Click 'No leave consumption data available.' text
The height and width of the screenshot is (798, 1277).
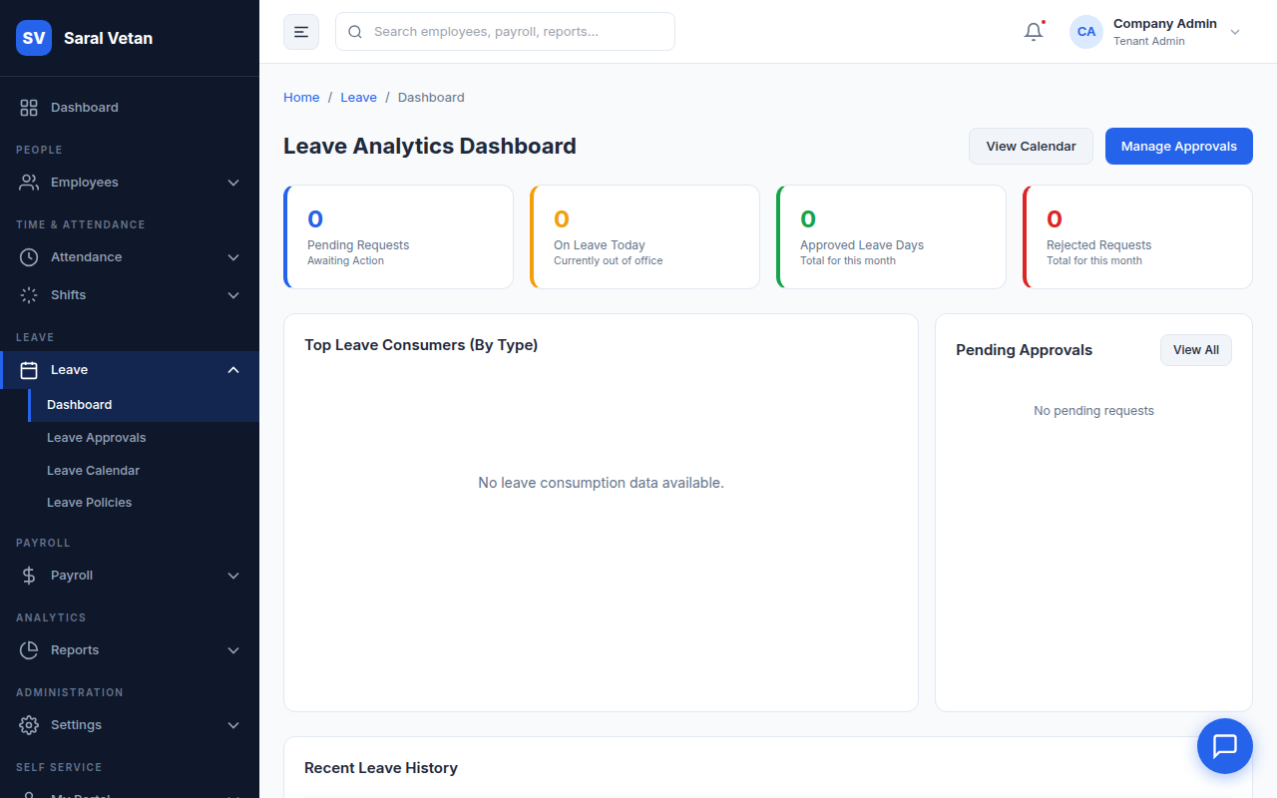(601, 483)
